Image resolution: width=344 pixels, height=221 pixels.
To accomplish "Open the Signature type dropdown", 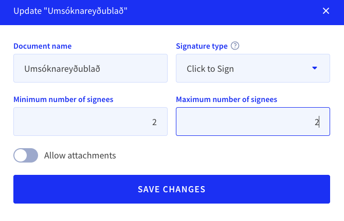I will [253, 68].
